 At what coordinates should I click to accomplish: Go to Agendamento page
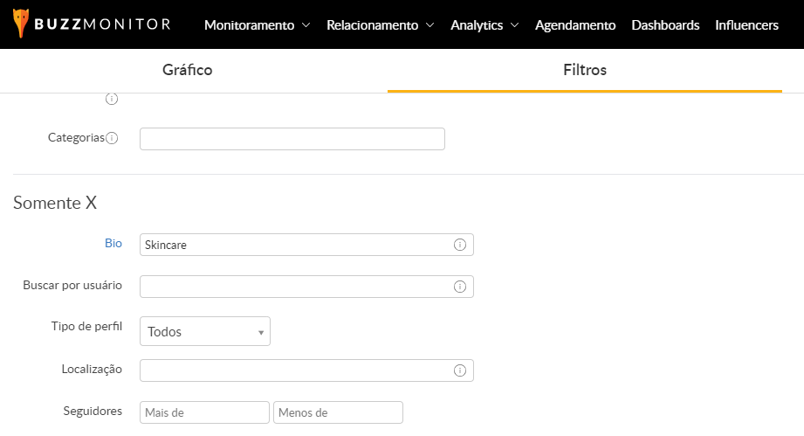click(x=575, y=25)
